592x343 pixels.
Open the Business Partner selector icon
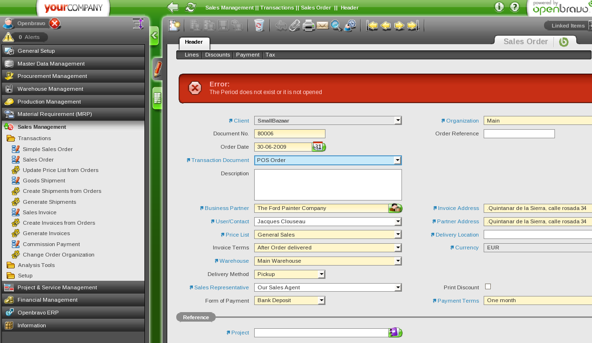click(x=395, y=208)
